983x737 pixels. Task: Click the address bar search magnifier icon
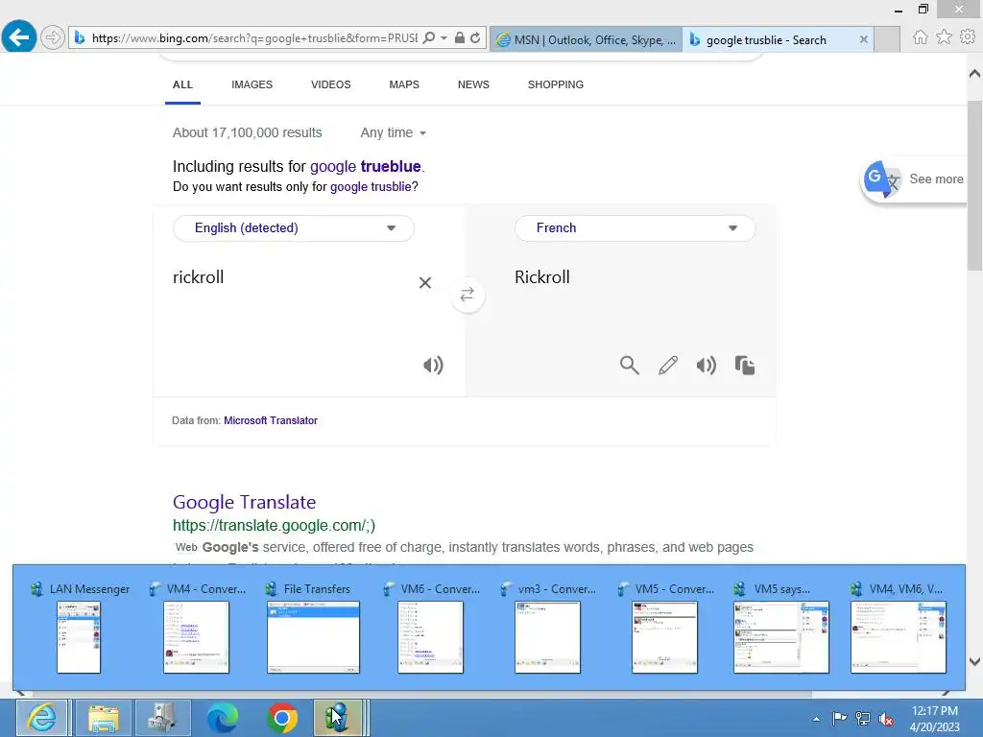pos(429,37)
